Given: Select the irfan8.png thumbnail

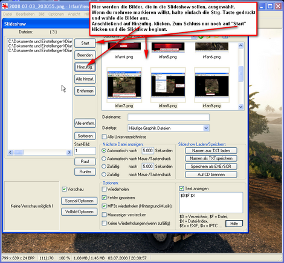Looking at the screenshot, I should tap(168, 85).
